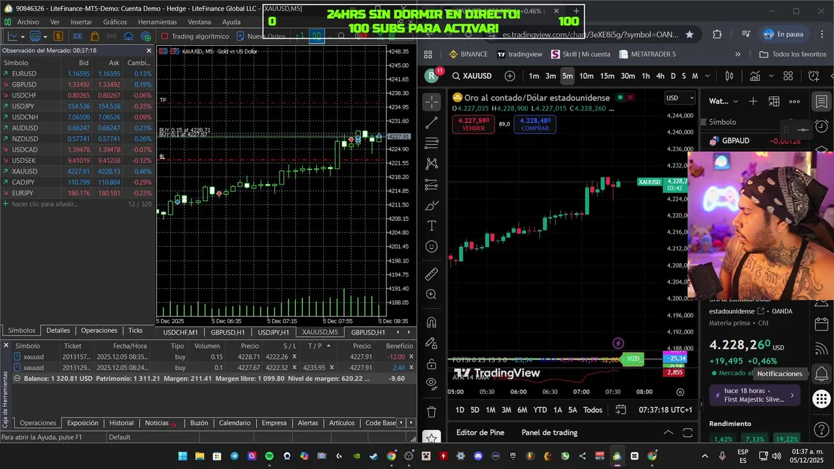Open advanced view table icon in watchlist header

click(774, 101)
